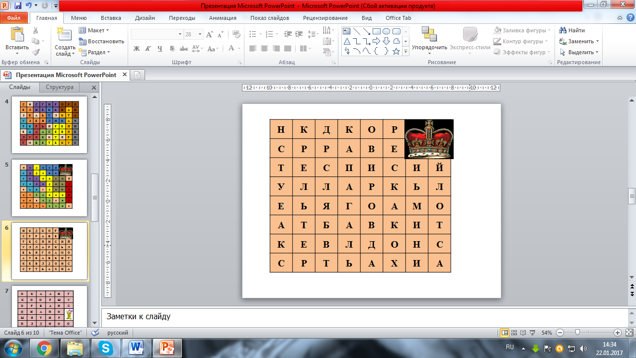This screenshot has width=636, height=358.
Task: Click the Найти search icon
Action: click(x=563, y=30)
